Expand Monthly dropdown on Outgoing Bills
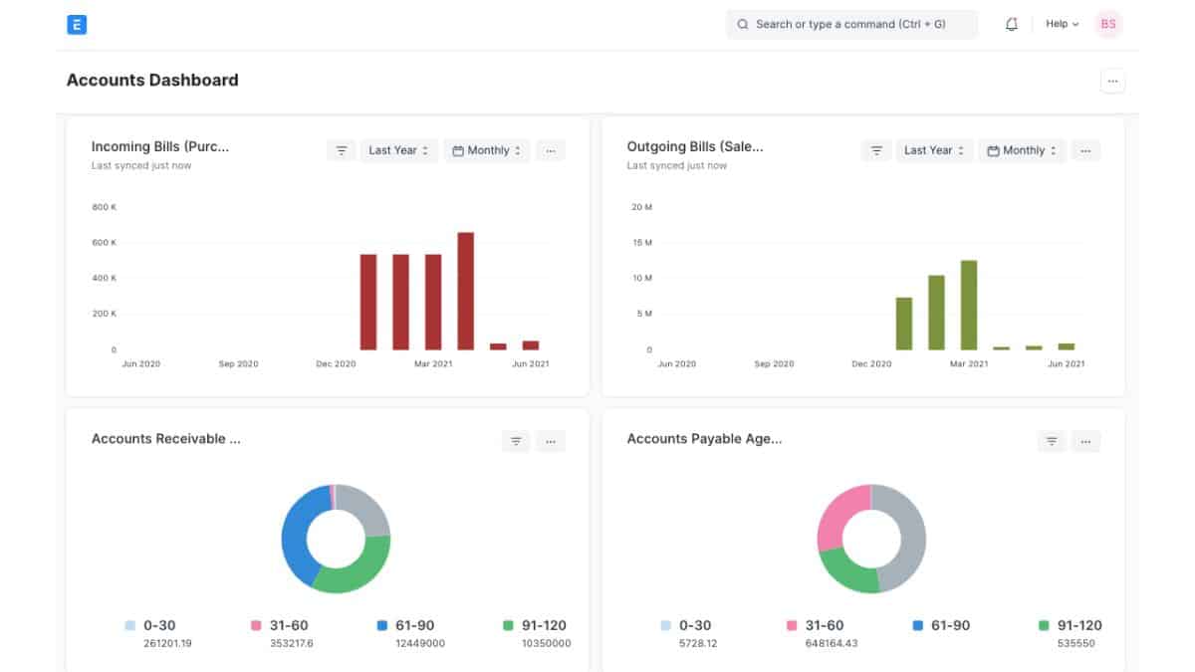 (1022, 151)
